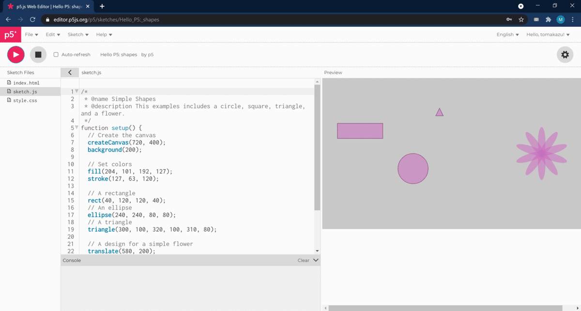Open editor settings gear icon
Screen dimensions: 581x311
[565, 55]
